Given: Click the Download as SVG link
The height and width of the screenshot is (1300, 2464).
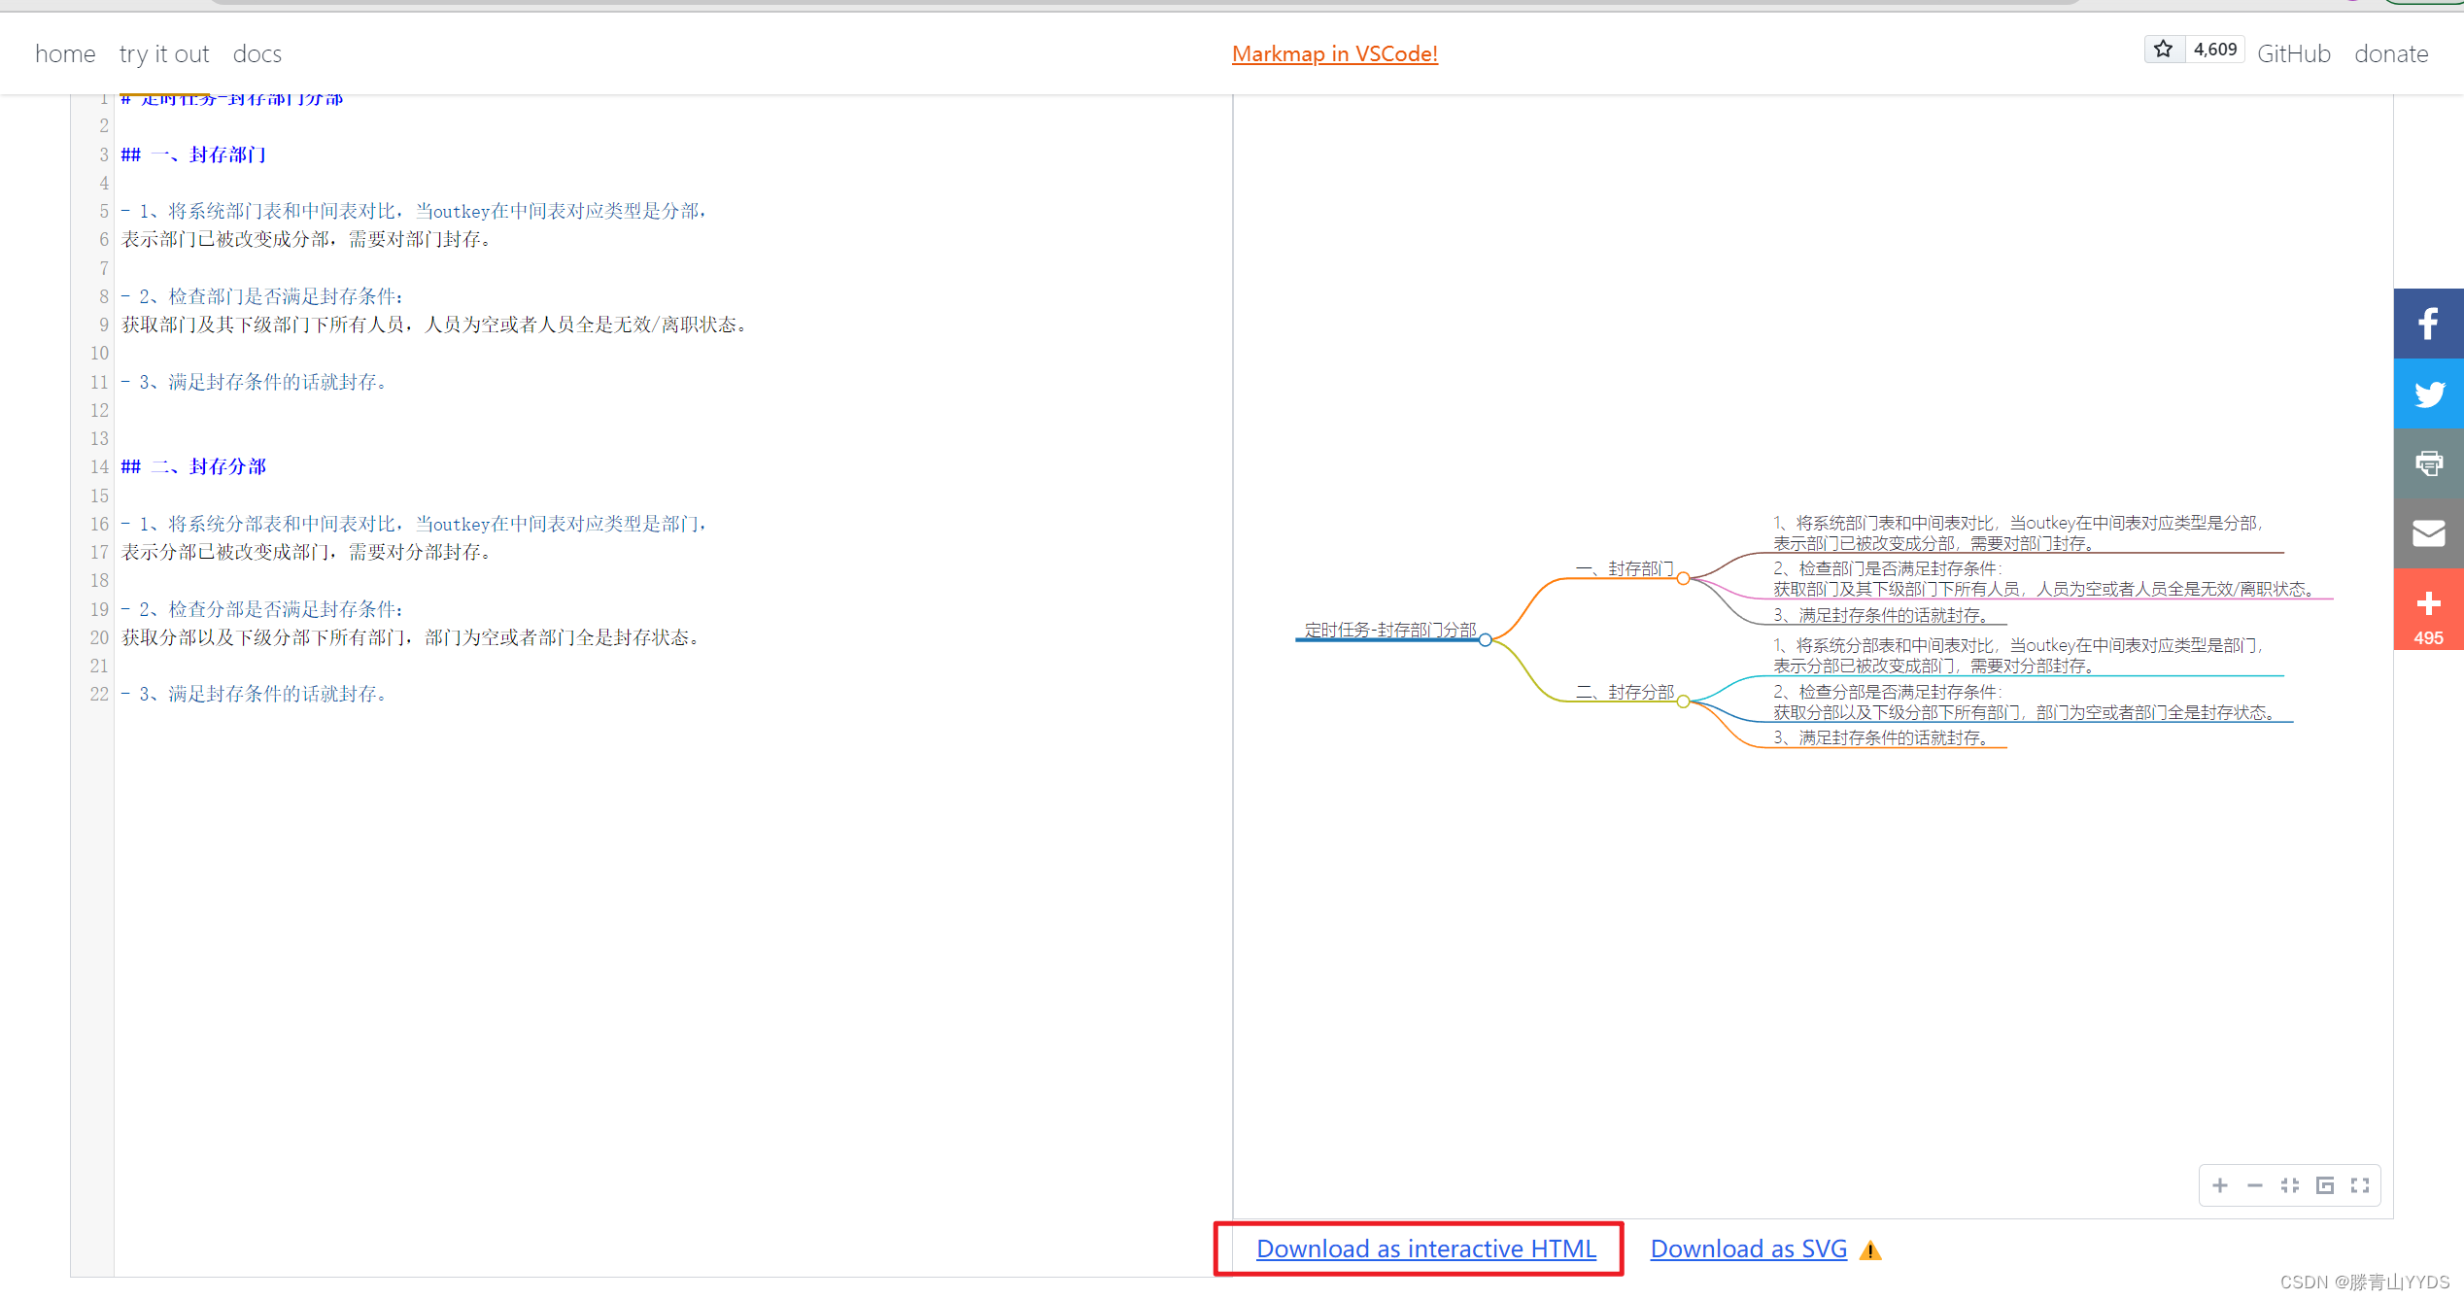Looking at the screenshot, I should [x=1748, y=1249].
